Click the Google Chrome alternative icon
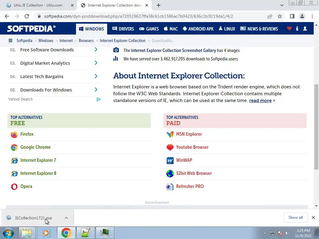 [14, 147]
